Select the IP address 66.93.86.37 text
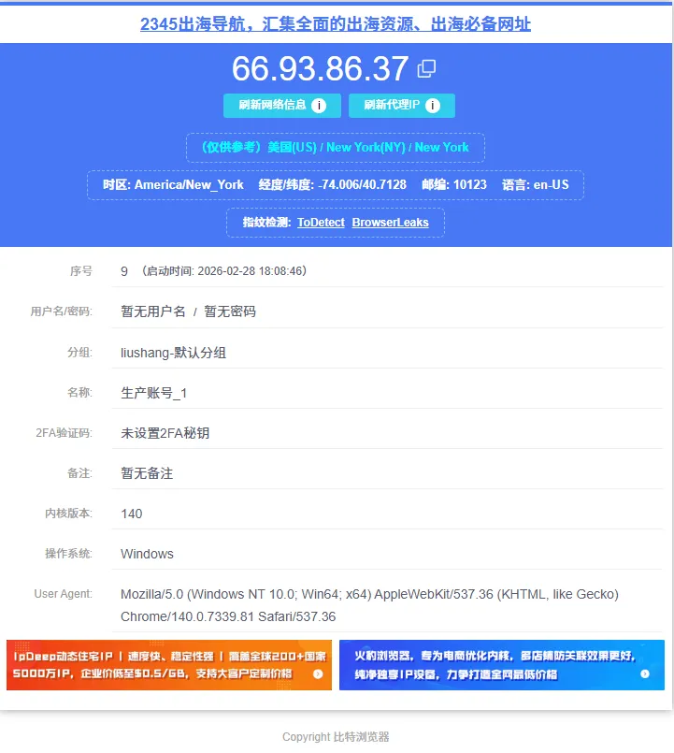 pos(321,68)
